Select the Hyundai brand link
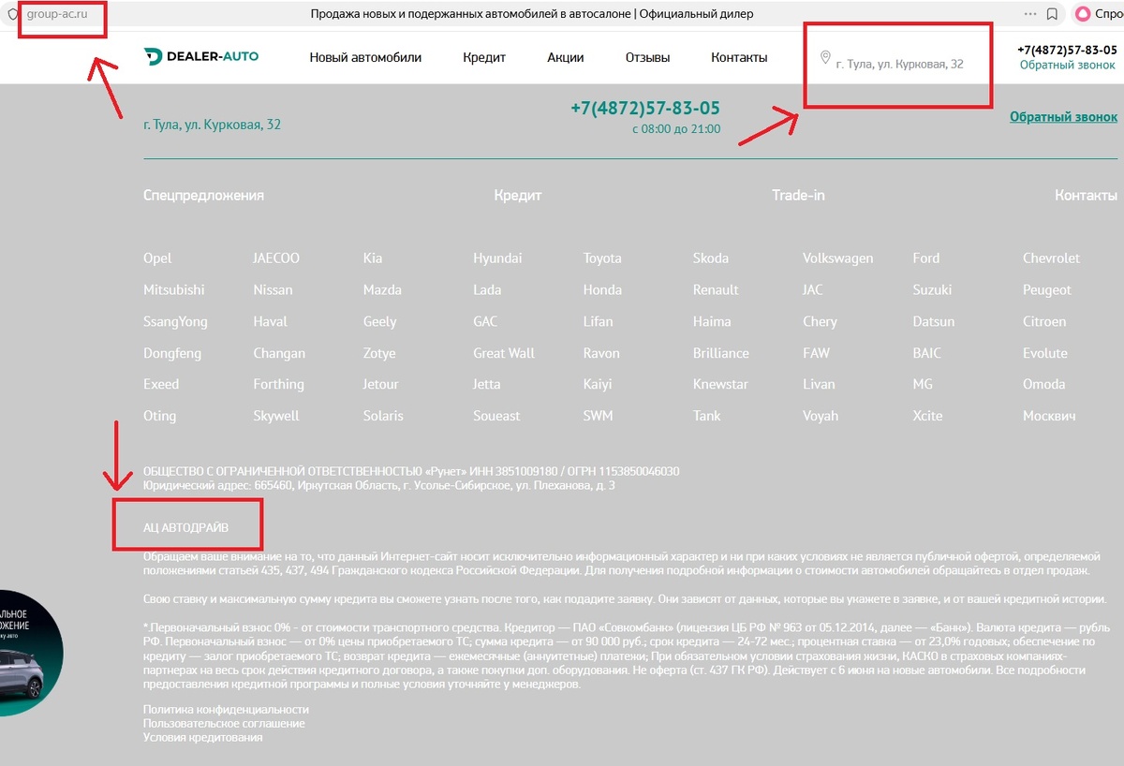 click(497, 258)
